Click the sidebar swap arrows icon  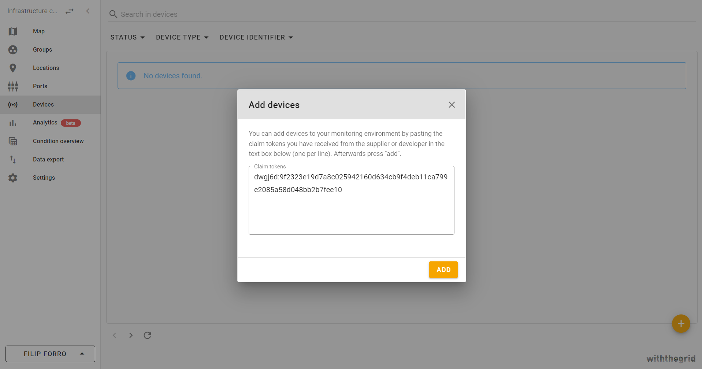pyautogui.click(x=69, y=11)
